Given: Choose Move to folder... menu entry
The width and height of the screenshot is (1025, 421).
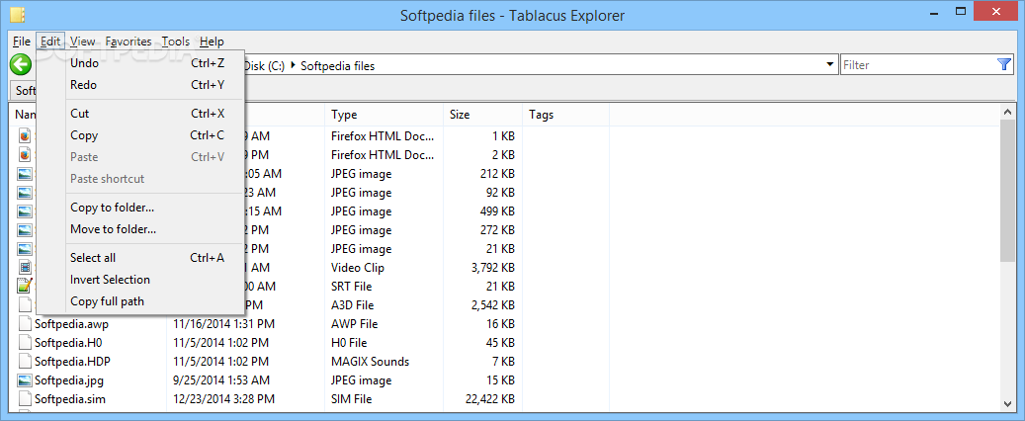Looking at the screenshot, I should 140,229.
